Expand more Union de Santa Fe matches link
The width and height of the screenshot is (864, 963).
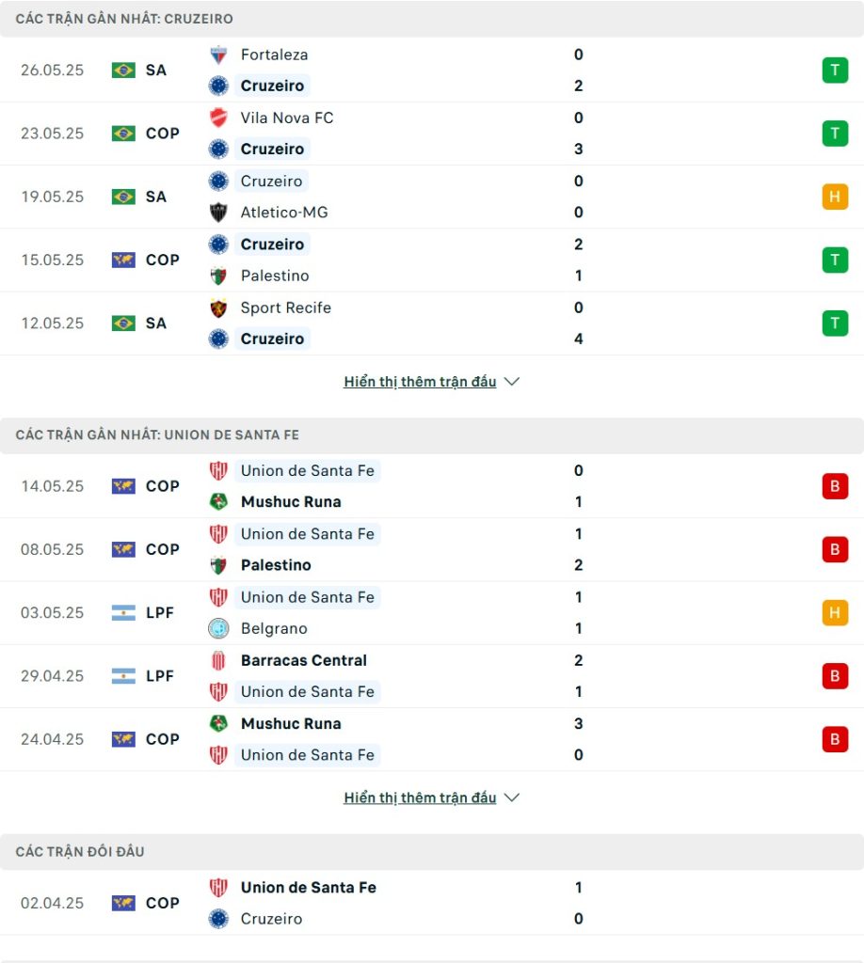tap(420, 797)
